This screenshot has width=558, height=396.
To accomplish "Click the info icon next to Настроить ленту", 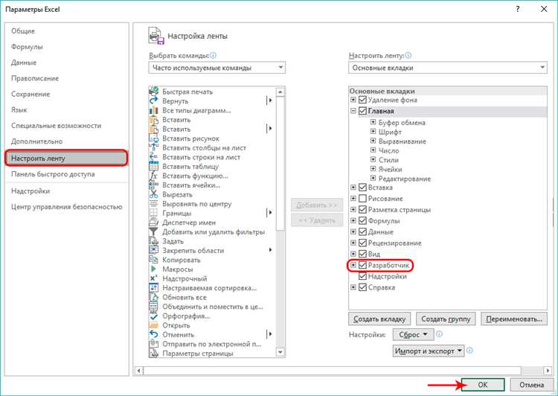I will click(408, 56).
